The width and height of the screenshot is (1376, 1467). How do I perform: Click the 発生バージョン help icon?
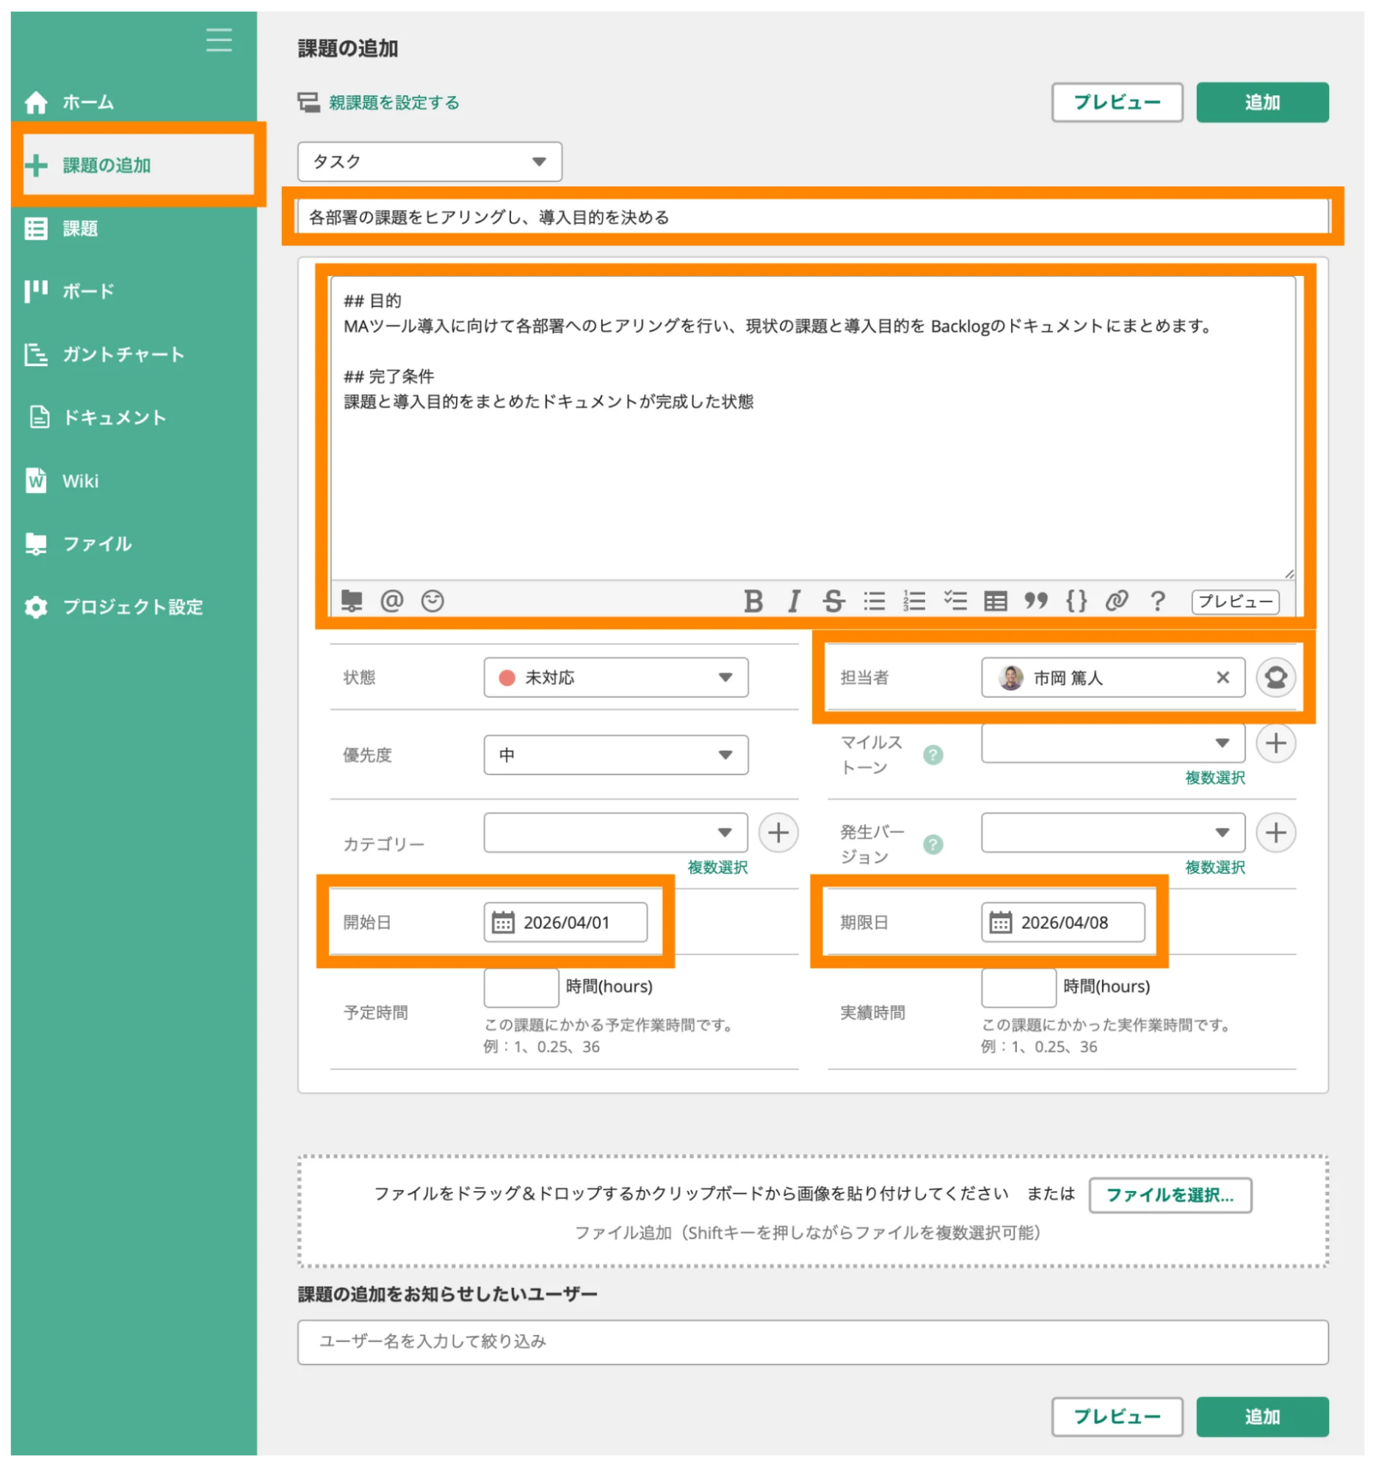pos(933,845)
